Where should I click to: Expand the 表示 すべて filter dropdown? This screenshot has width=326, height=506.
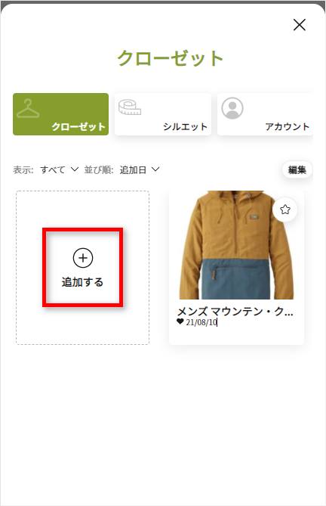coord(59,169)
